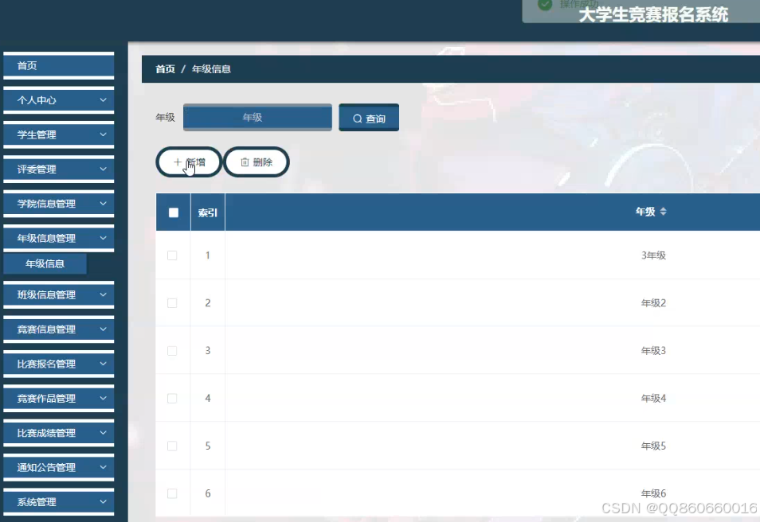Click the 首页 breadcrumb link

[x=163, y=69]
